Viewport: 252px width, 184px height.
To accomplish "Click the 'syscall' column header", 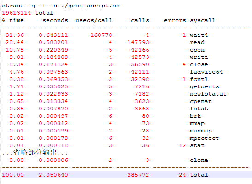I will [203, 21].
